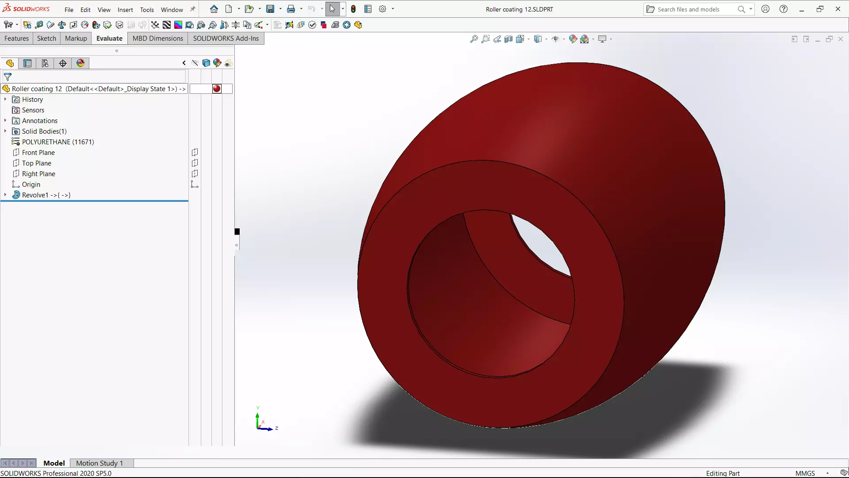Open the Tools menu
Image resolution: width=849 pixels, height=478 pixels.
(147, 9)
